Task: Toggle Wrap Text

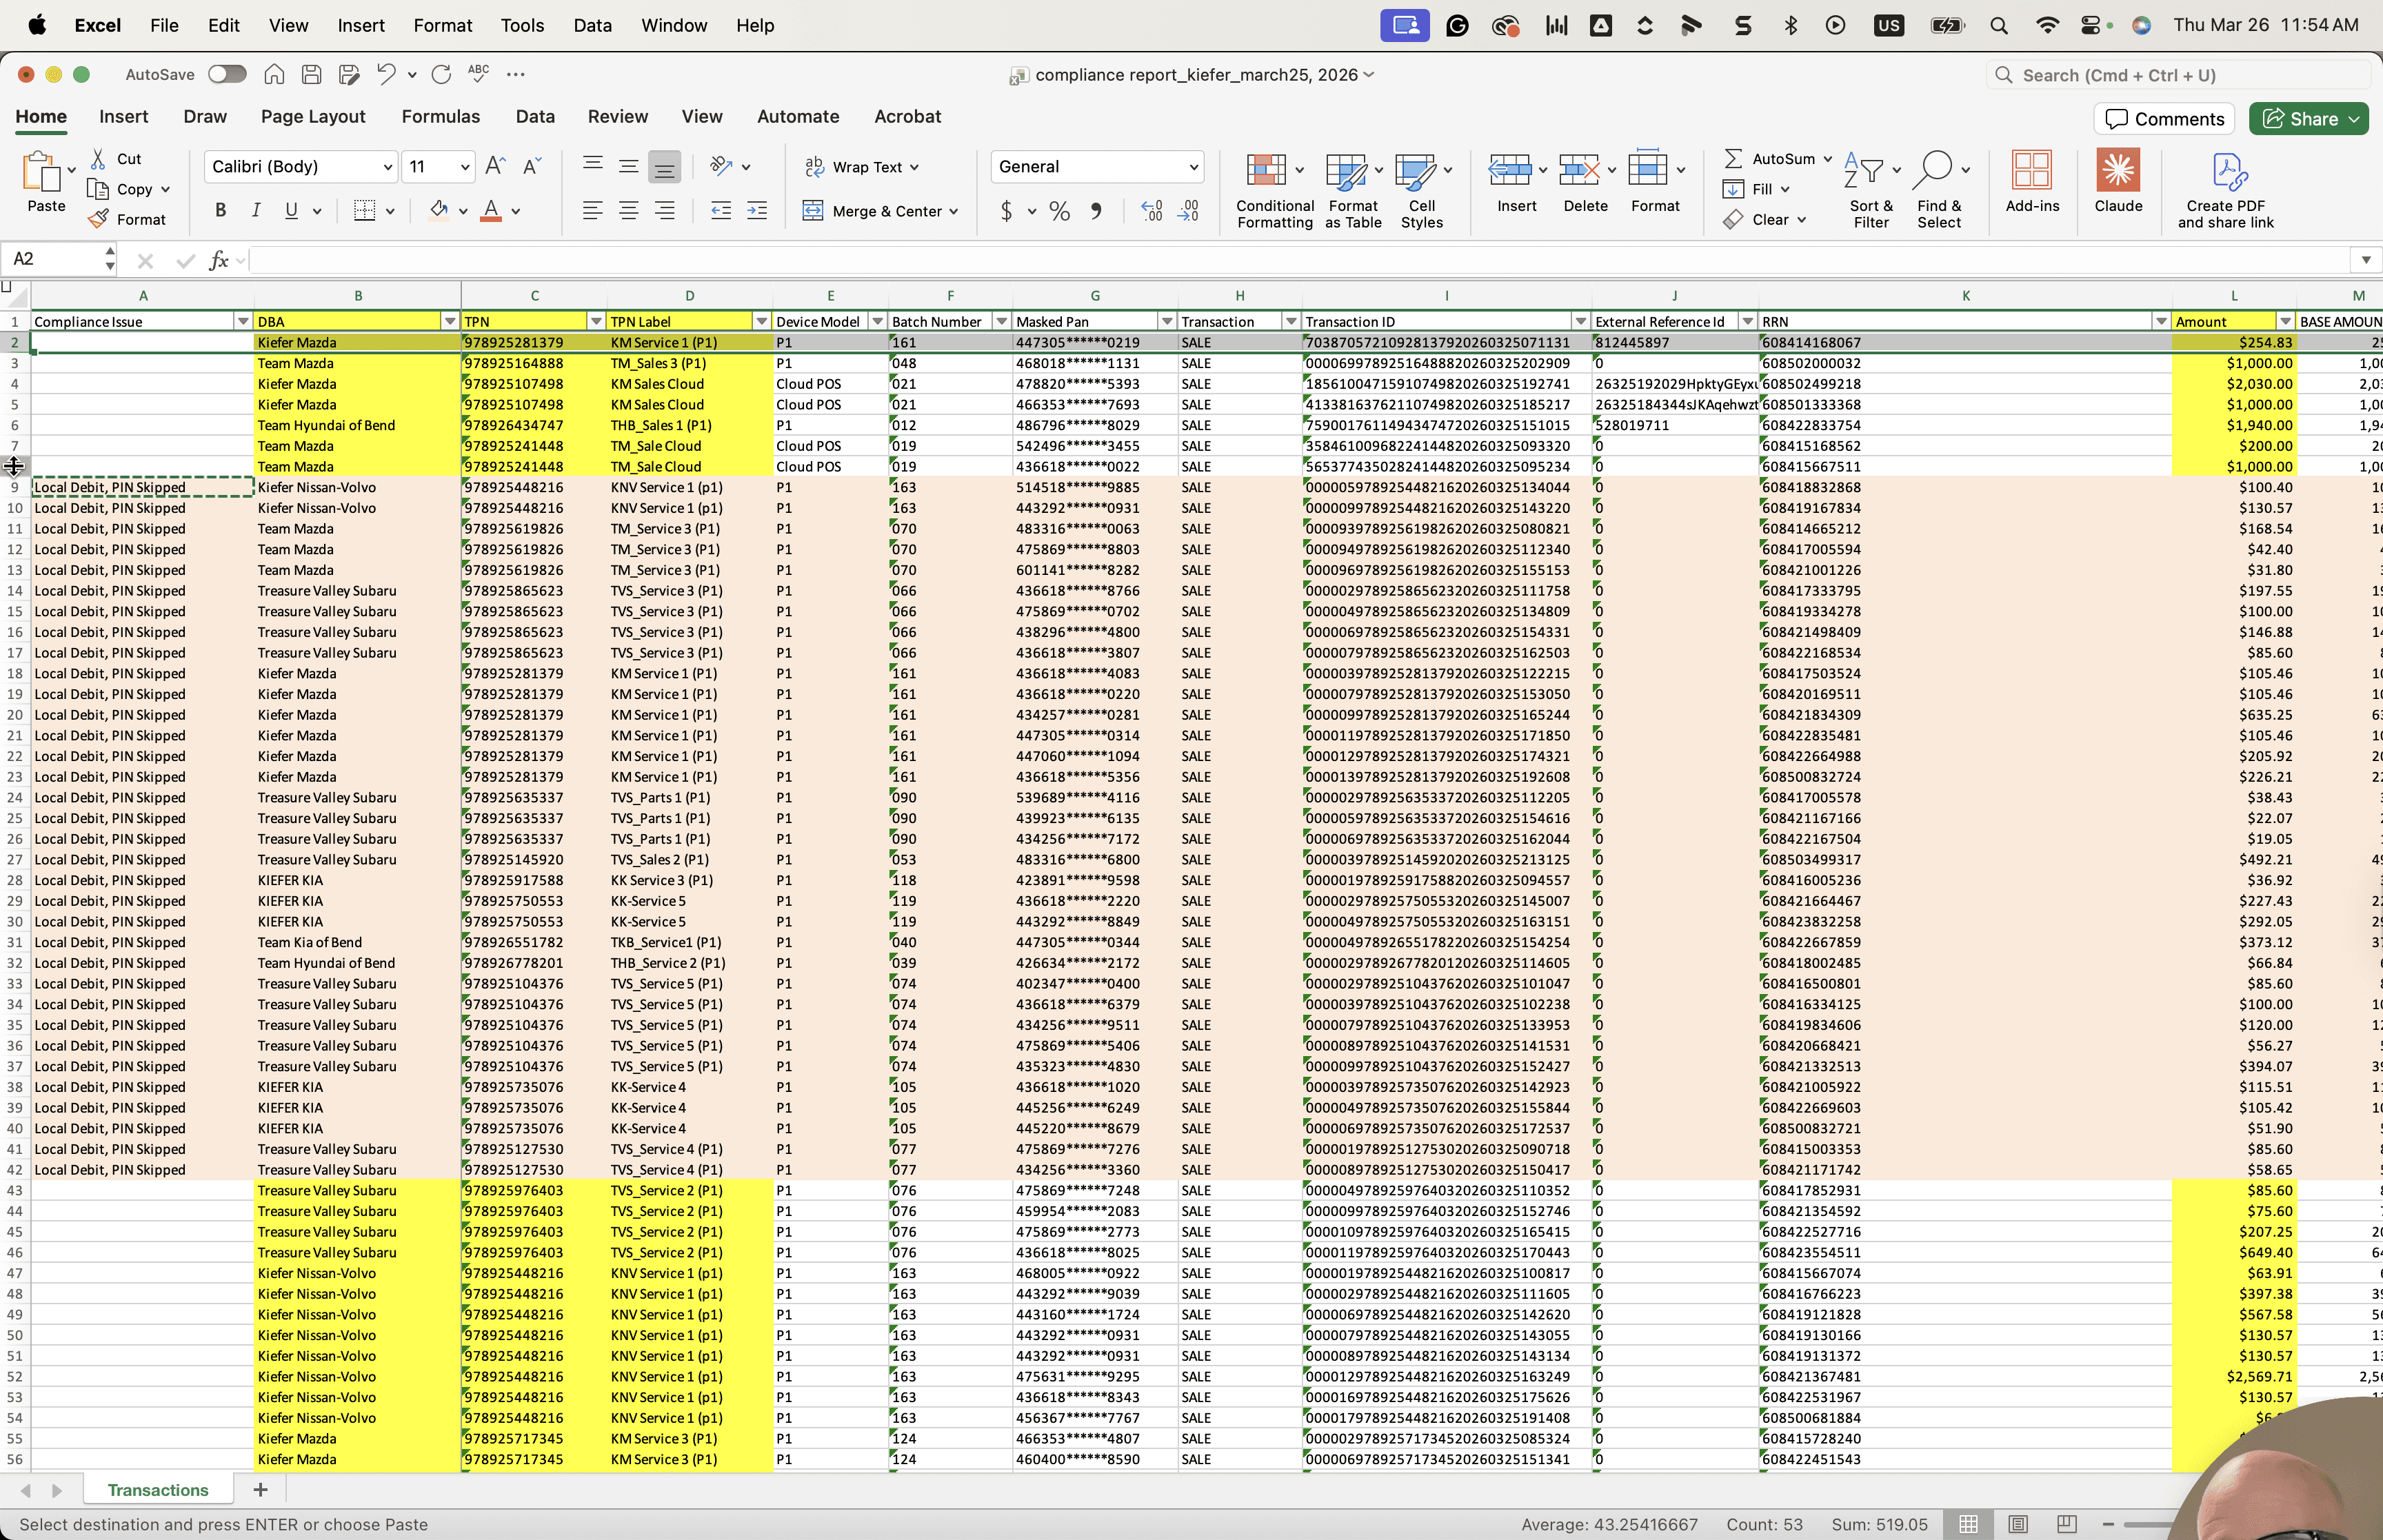Action: pyautogui.click(x=861, y=167)
